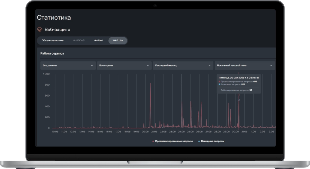The width and height of the screenshot is (310, 169).
Task: Click the blue legend dot for Валидные запросы
Action: point(199,141)
